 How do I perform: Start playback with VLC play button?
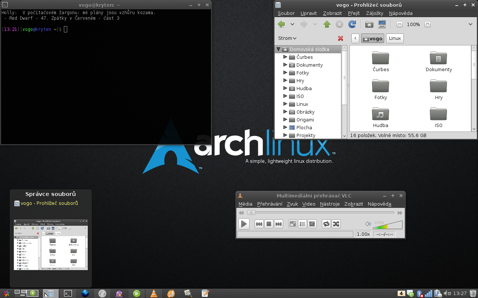pyautogui.click(x=243, y=224)
